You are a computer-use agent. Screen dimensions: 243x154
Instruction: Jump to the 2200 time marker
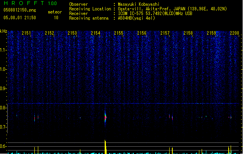click(x=235, y=33)
